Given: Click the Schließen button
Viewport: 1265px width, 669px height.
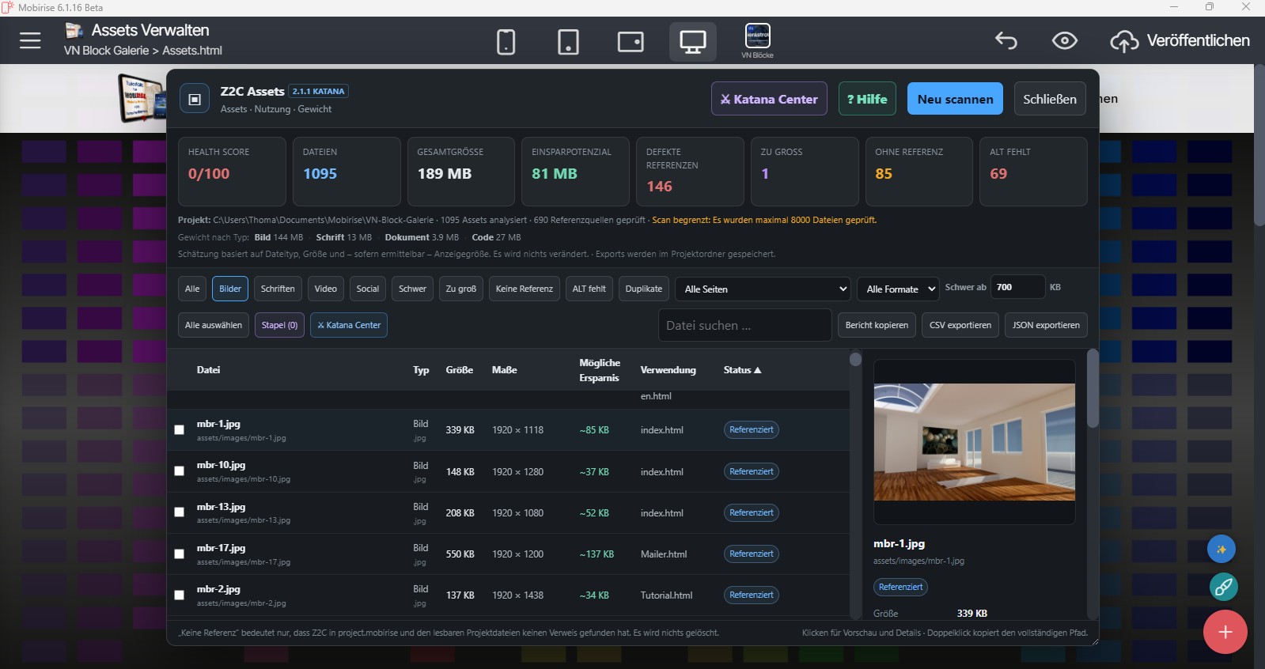Looking at the screenshot, I should pyautogui.click(x=1050, y=99).
